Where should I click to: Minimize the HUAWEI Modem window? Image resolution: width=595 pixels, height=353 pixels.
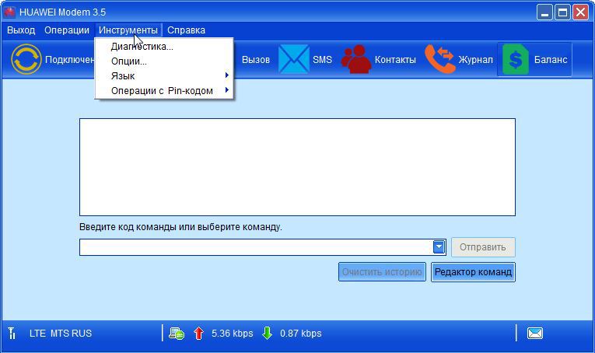coord(544,12)
